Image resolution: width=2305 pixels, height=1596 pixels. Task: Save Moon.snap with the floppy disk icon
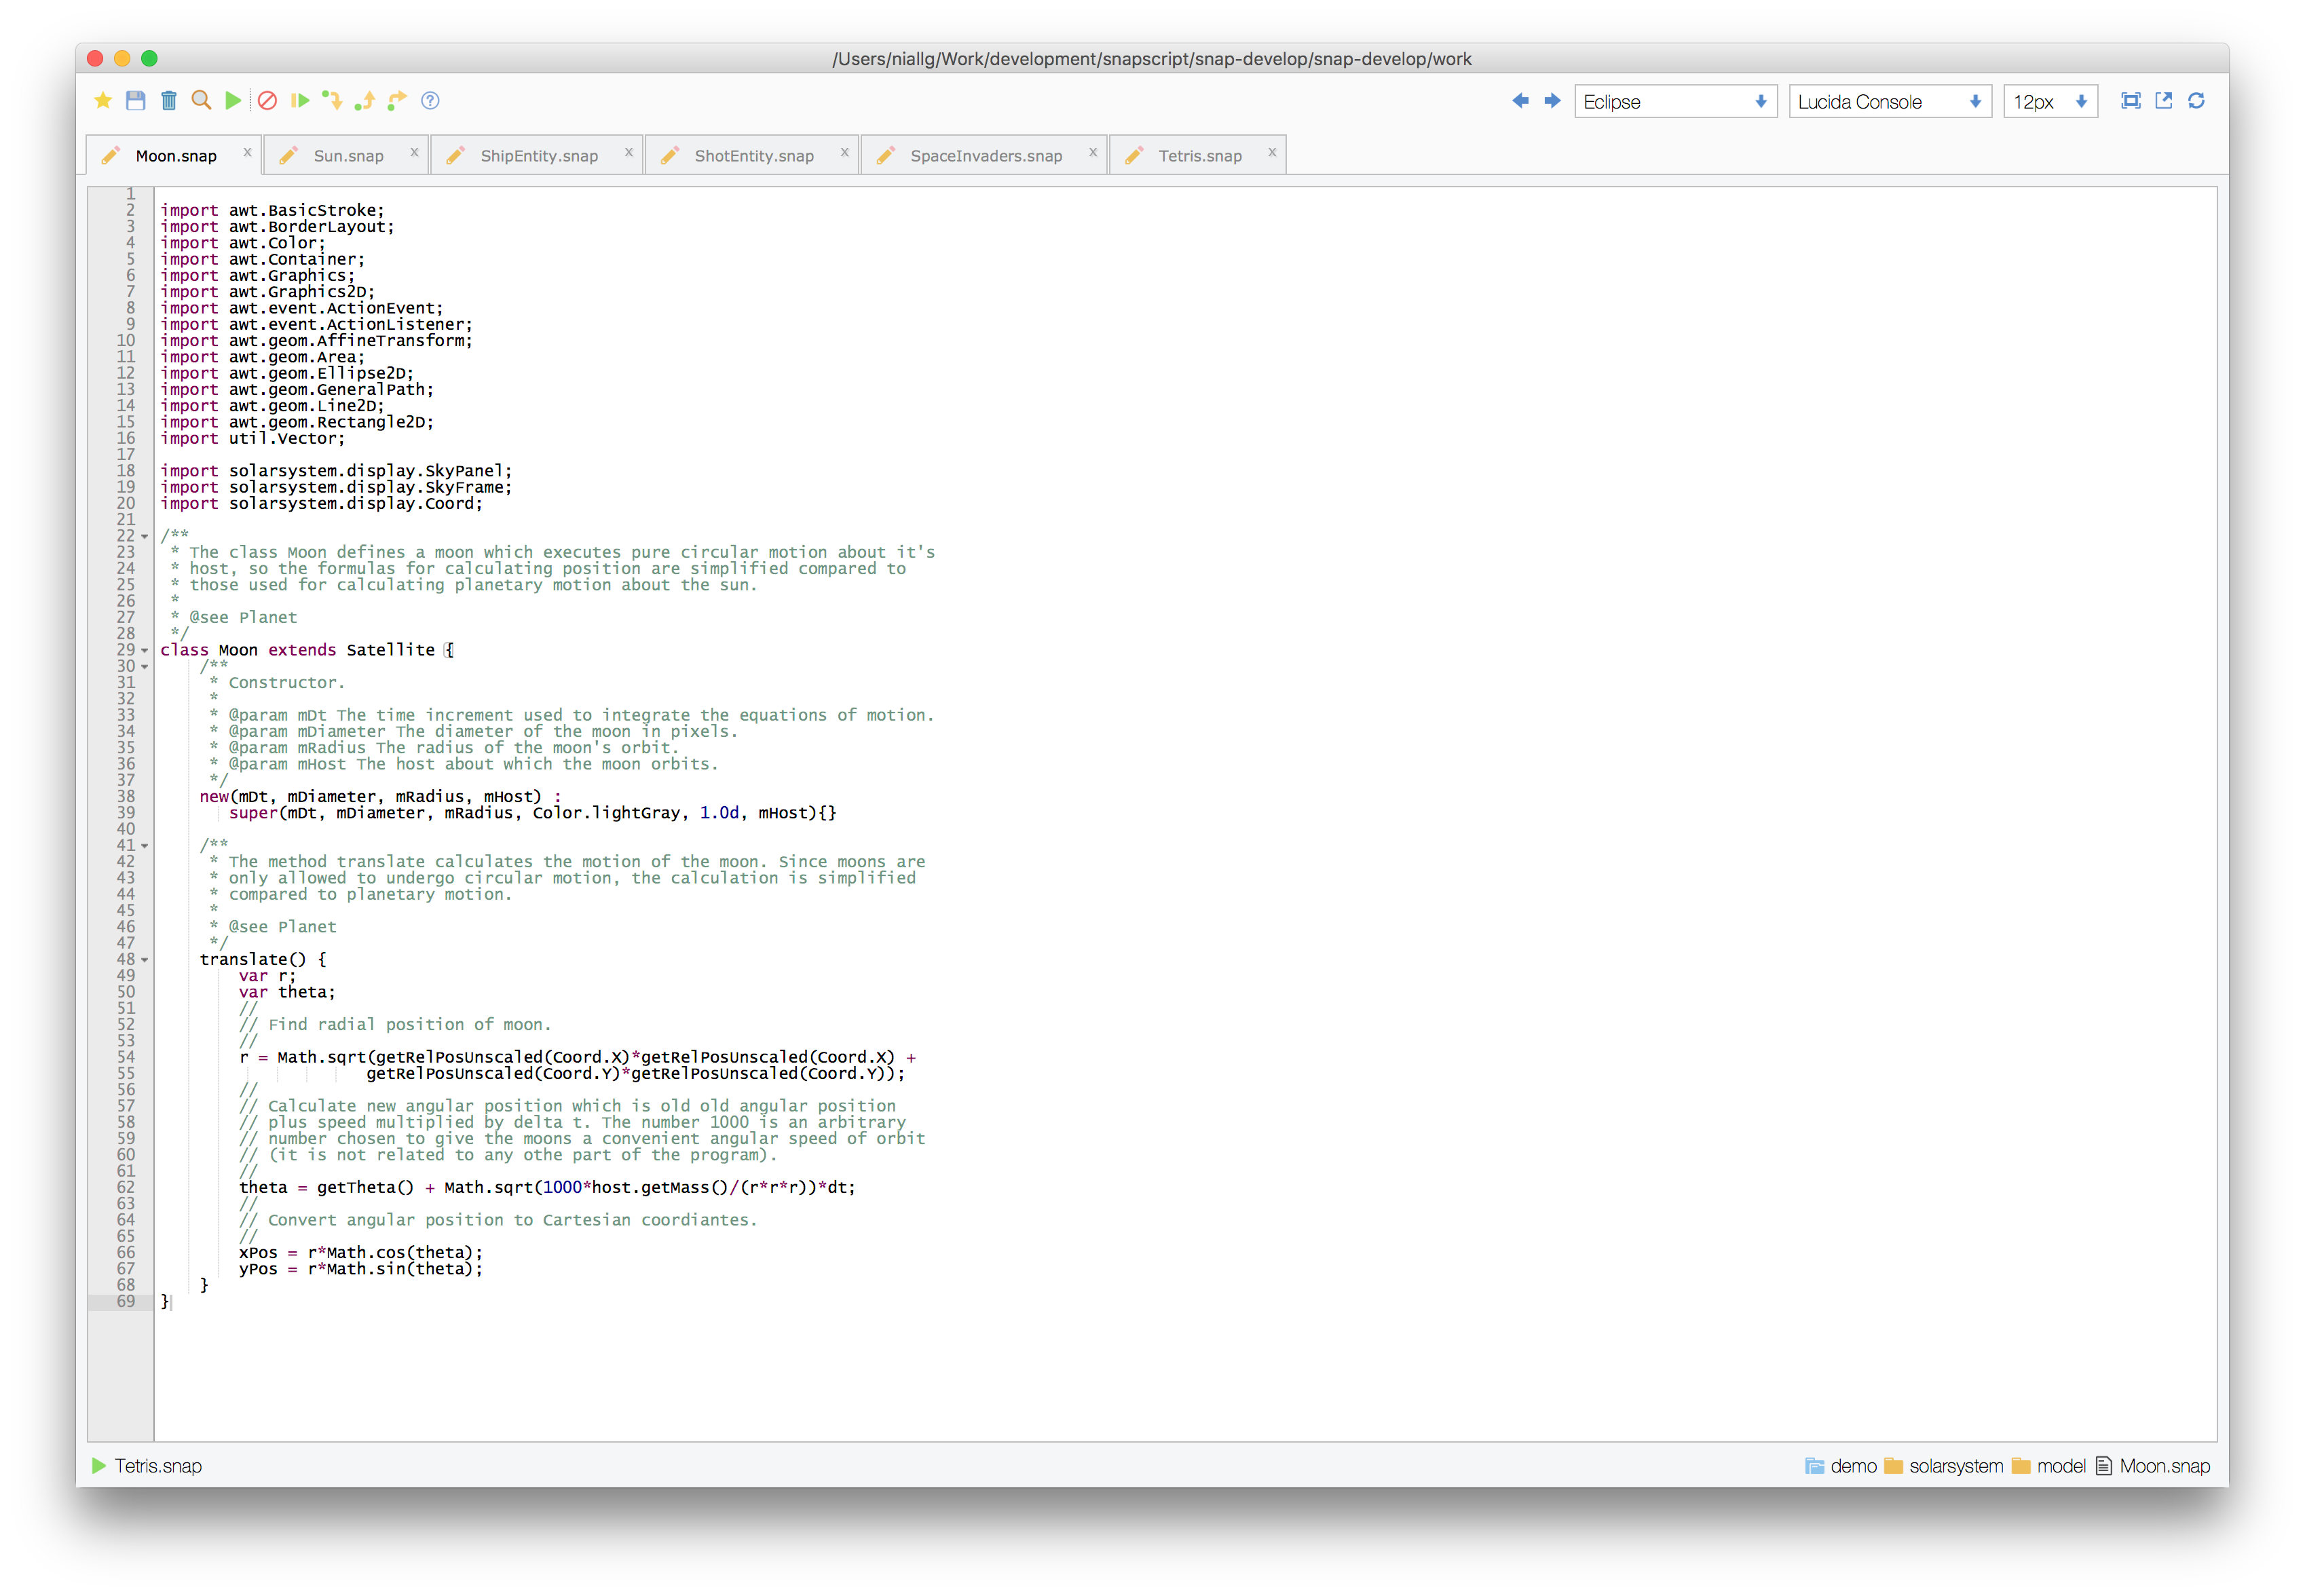click(x=135, y=100)
